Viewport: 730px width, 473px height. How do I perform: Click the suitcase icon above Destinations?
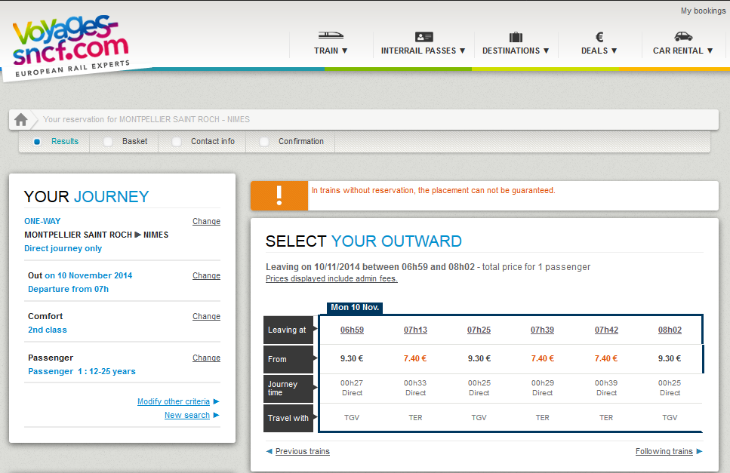coord(516,37)
